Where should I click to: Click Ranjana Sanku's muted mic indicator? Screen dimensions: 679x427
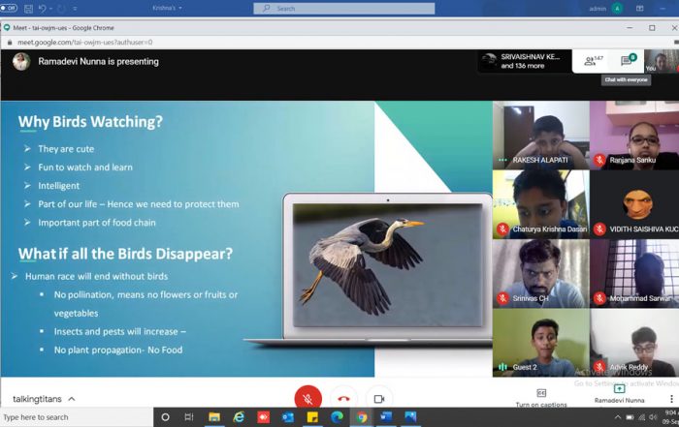tap(599, 160)
